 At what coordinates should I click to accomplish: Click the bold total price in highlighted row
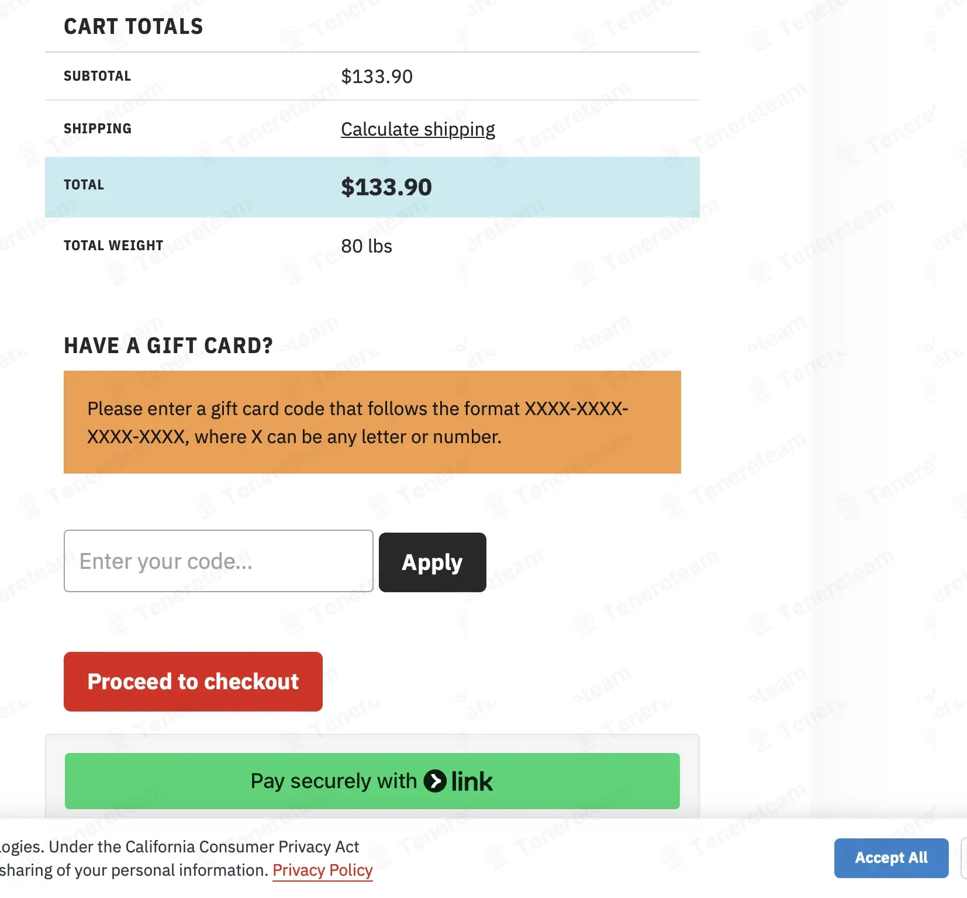click(386, 187)
